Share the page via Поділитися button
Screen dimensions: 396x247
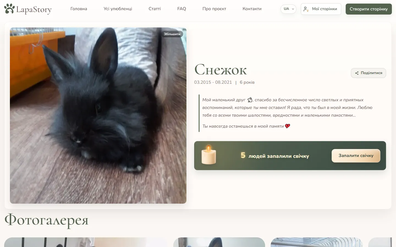pyautogui.click(x=369, y=73)
